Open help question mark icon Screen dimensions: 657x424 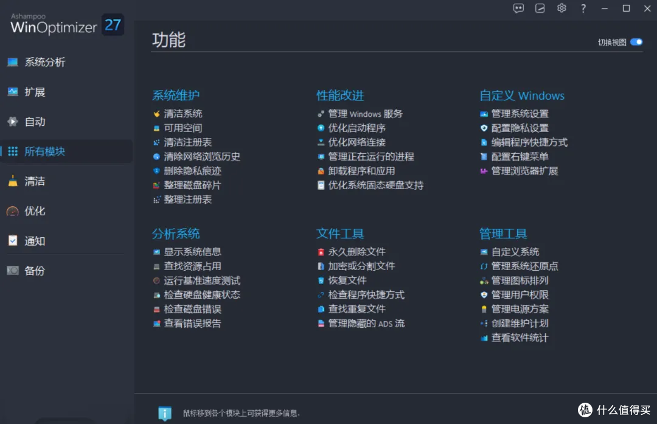[x=583, y=9]
